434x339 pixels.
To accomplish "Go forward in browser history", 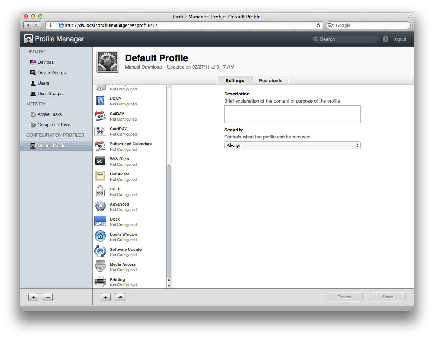I will [37, 25].
